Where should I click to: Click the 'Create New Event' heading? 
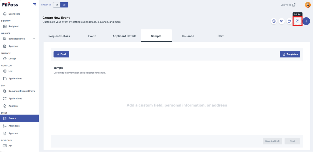pos(56,18)
